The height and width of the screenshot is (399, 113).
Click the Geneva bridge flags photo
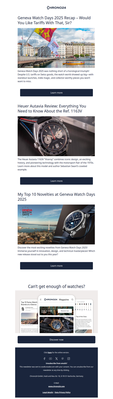tap(56, 48)
